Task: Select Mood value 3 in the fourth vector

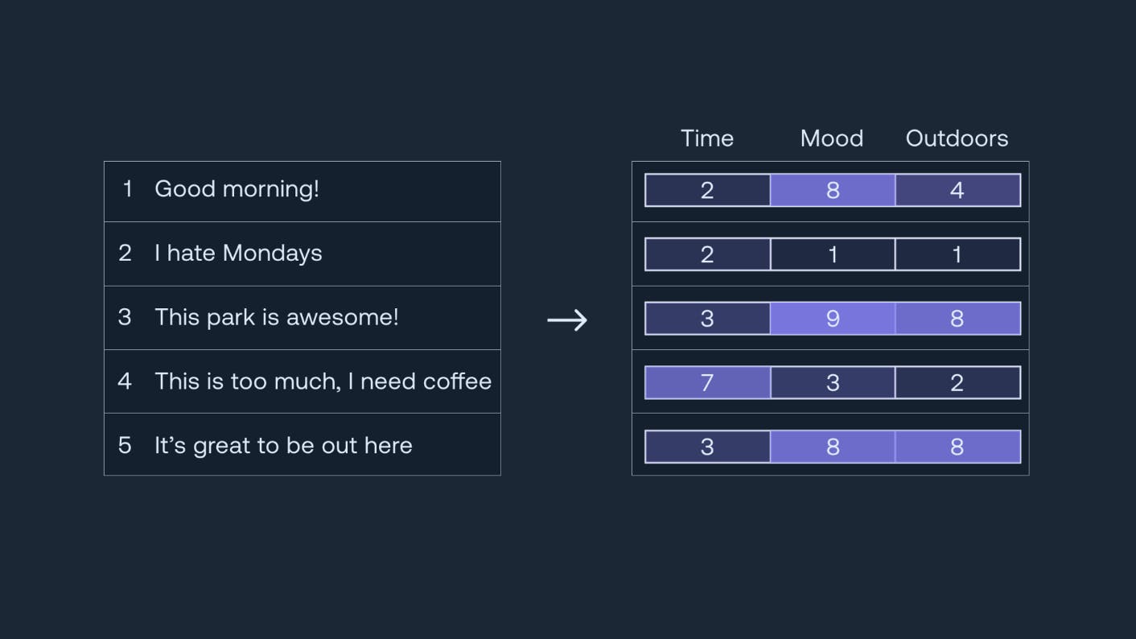Action: coord(833,383)
